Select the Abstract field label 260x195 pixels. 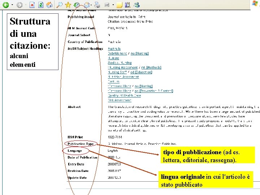coord(74,107)
